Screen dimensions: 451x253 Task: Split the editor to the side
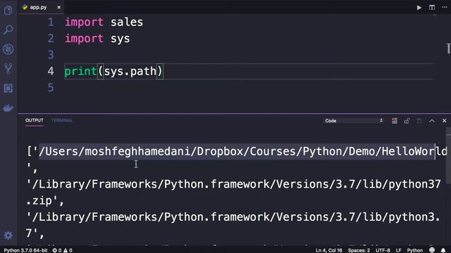[x=432, y=8]
